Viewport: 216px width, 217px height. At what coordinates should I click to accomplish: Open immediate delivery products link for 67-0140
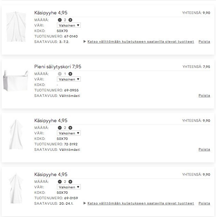pos(141,42)
